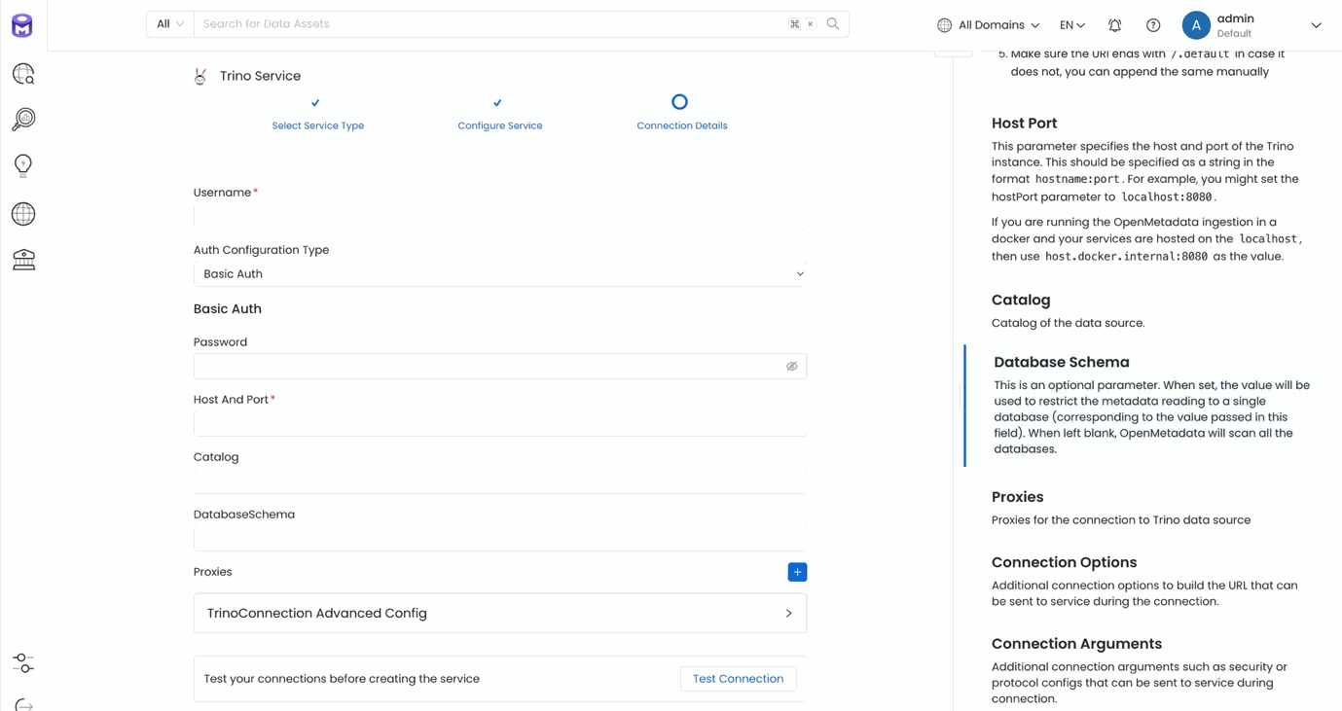The height and width of the screenshot is (711, 1342).
Task: Click the Test Connection button
Action: click(x=738, y=679)
